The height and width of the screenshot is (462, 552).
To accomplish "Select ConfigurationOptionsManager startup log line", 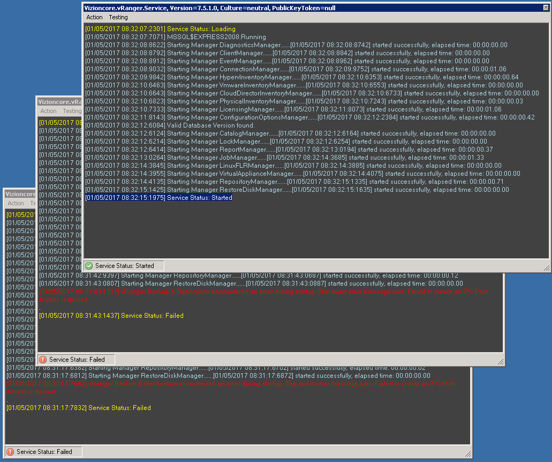I will (310, 117).
